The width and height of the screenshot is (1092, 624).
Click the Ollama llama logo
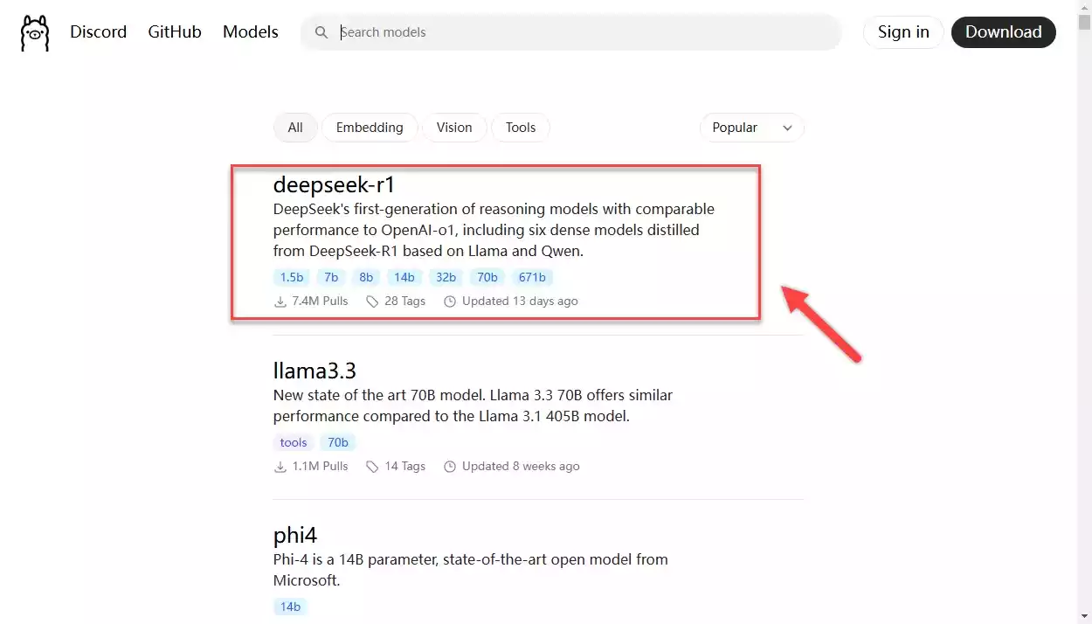[35, 32]
